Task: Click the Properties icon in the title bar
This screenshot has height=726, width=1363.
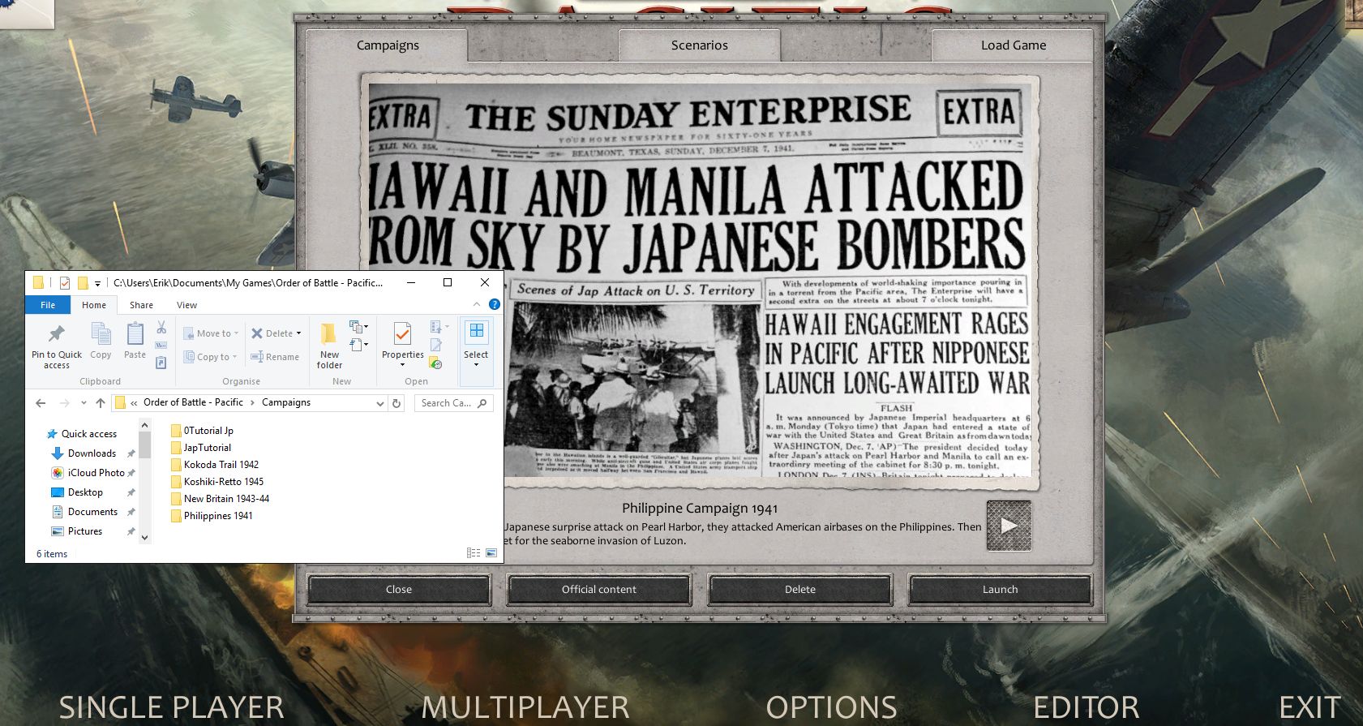Action: 65,283
